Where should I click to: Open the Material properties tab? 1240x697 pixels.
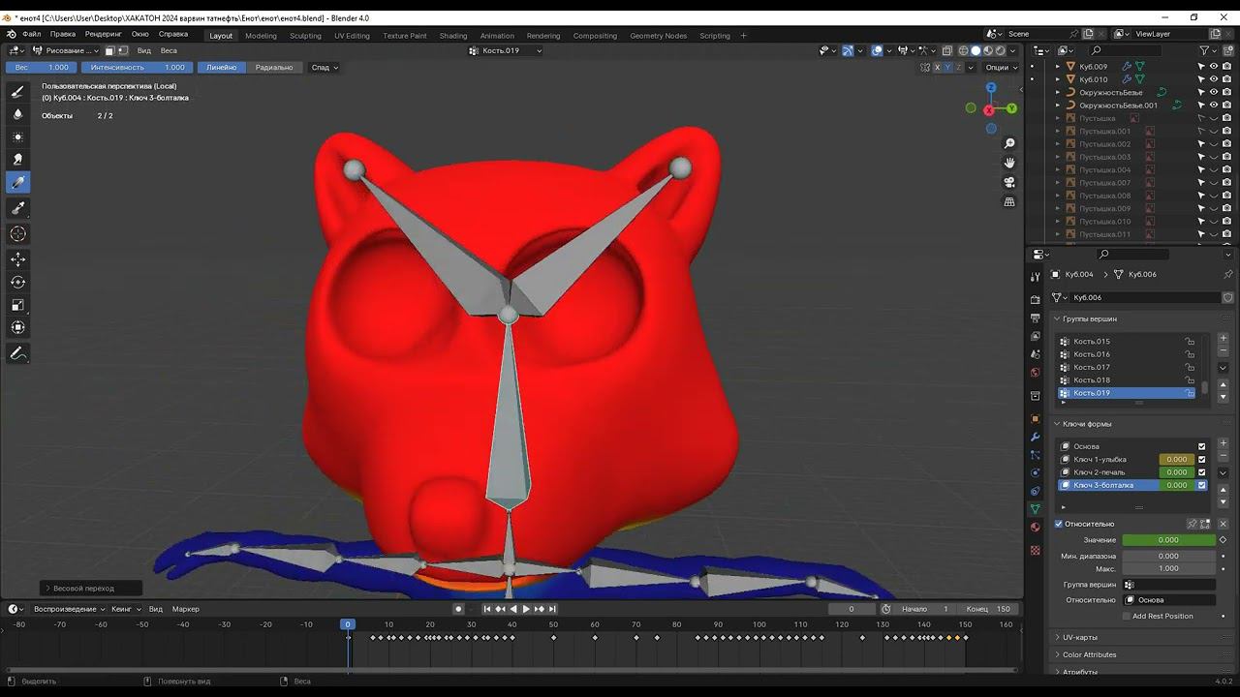[1035, 528]
